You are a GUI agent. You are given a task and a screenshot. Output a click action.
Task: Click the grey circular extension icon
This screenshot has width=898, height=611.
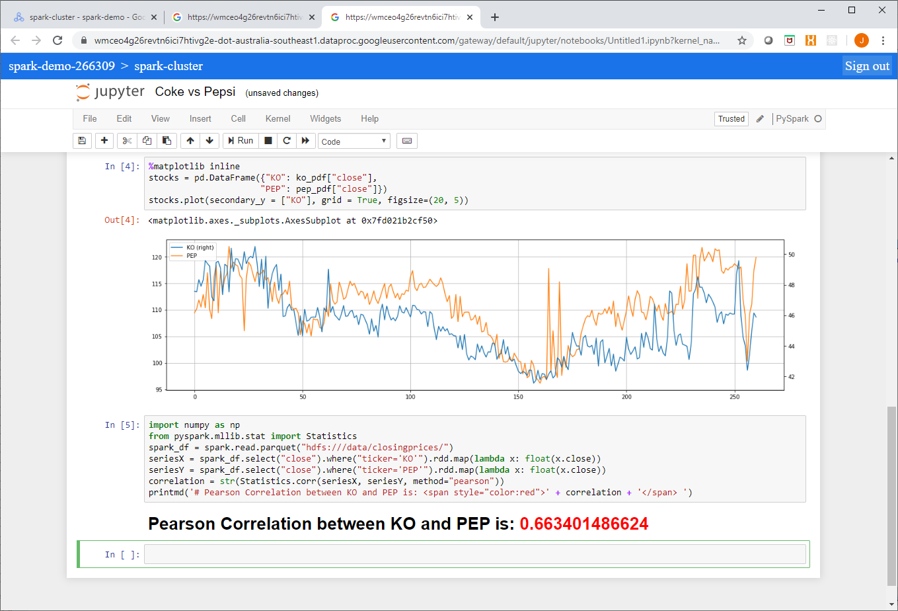coord(768,40)
